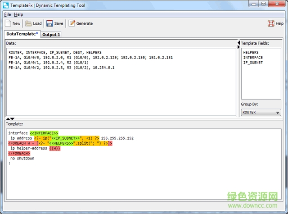Click the <<INTERFACE>> field in template
Screen dimensions: 288x214
[44, 133]
